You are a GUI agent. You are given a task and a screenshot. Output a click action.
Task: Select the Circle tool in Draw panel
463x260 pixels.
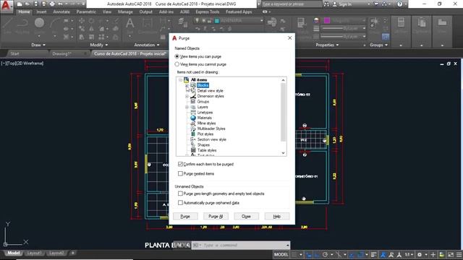click(x=39, y=23)
